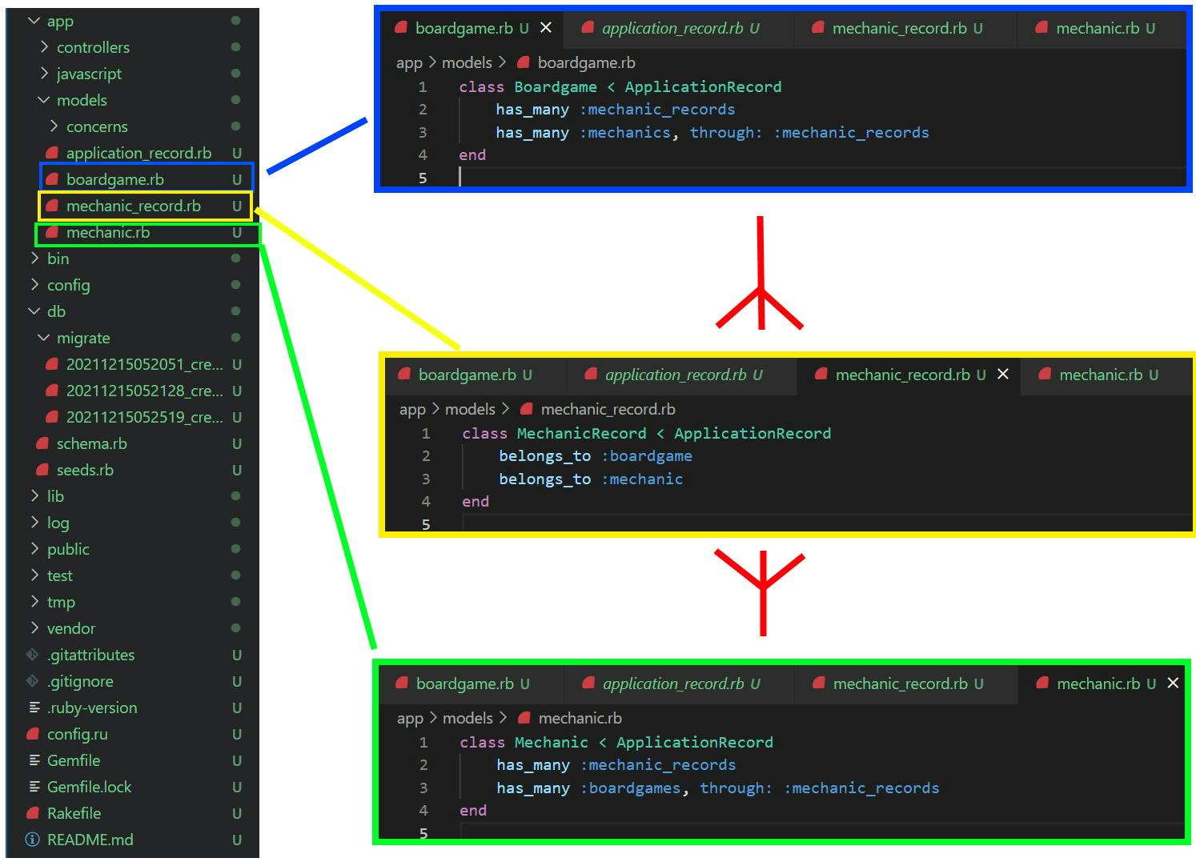Open the config.ru file

[77, 734]
